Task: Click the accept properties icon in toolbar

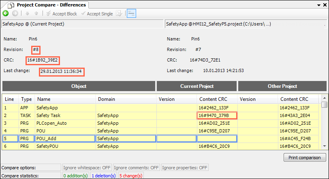Action: [119, 13]
